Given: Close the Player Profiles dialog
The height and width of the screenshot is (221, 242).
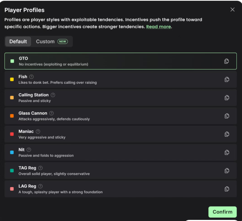Looking at the screenshot, I should [232, 10].
